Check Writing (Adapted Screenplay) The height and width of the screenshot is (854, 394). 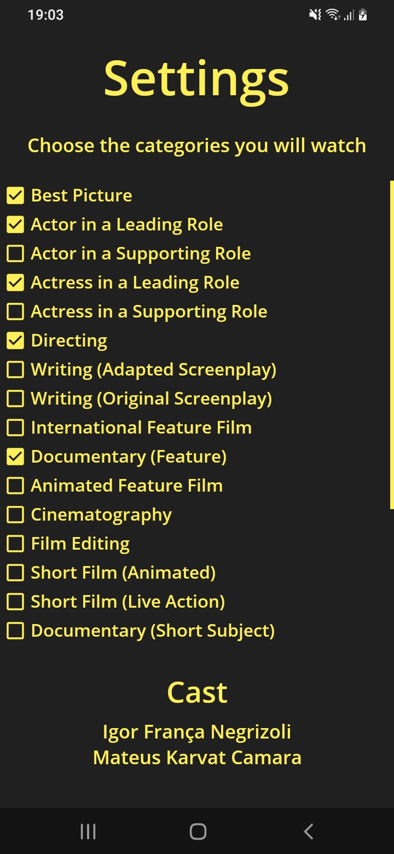15,370
